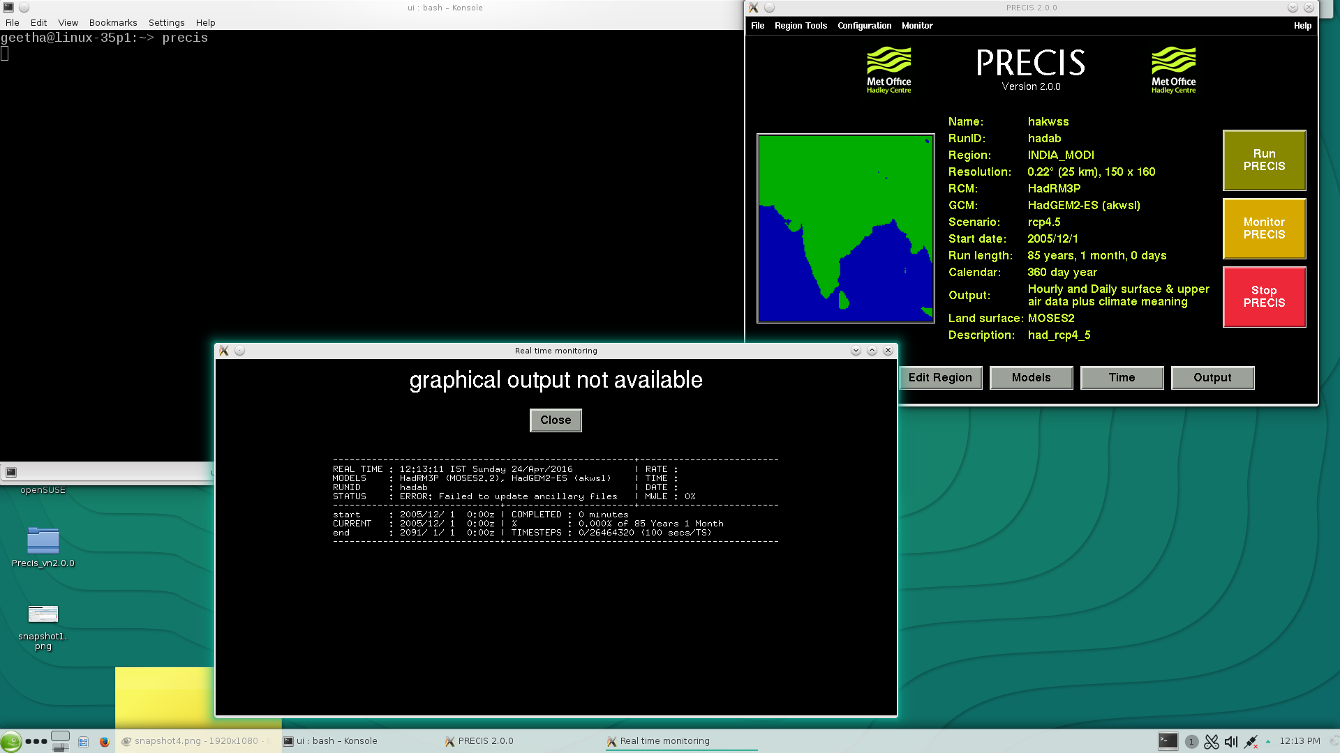1340x753 pixels.
Task: Click the Edit Region button
Action: [940, 378]
